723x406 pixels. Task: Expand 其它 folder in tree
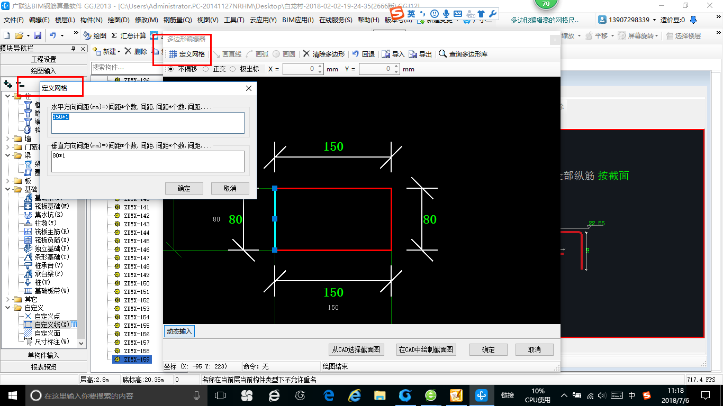8,299
